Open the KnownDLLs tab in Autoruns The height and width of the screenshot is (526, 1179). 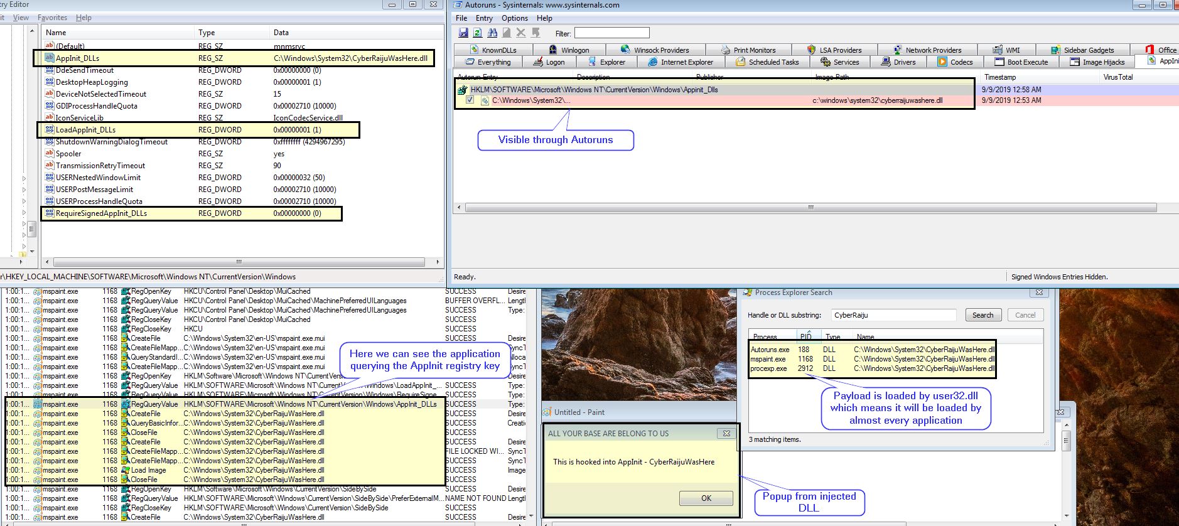[492, 50]
